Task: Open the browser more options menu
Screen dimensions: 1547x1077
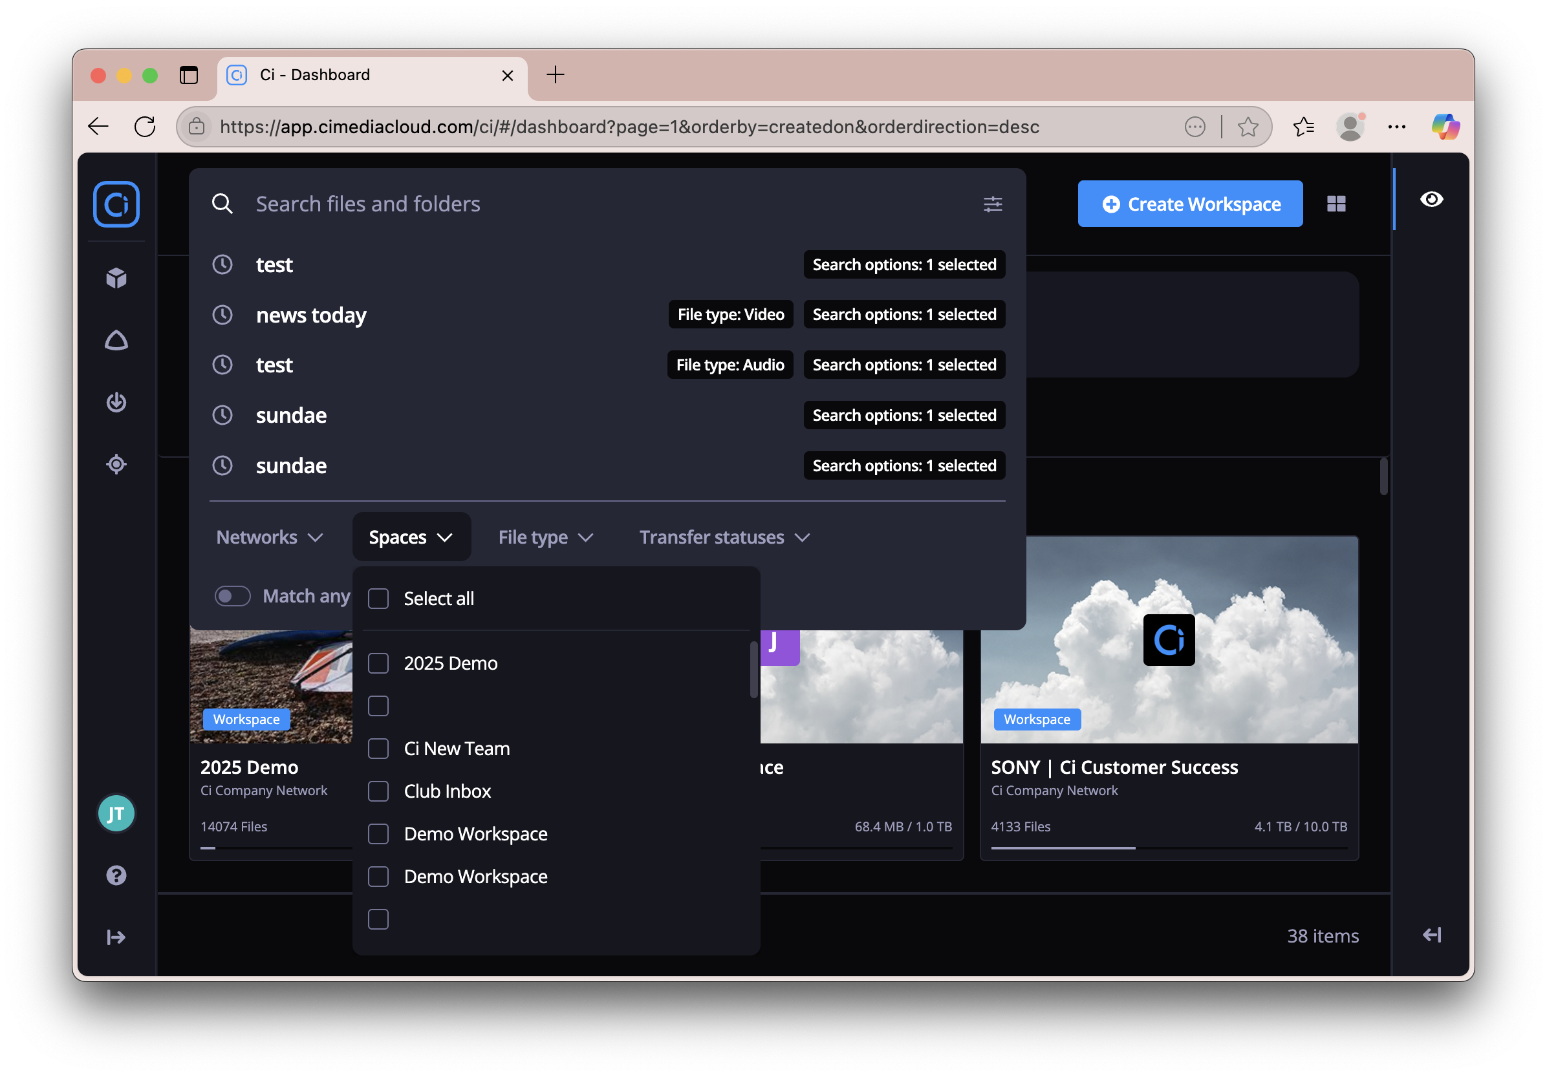Action: coord(1397,127)
